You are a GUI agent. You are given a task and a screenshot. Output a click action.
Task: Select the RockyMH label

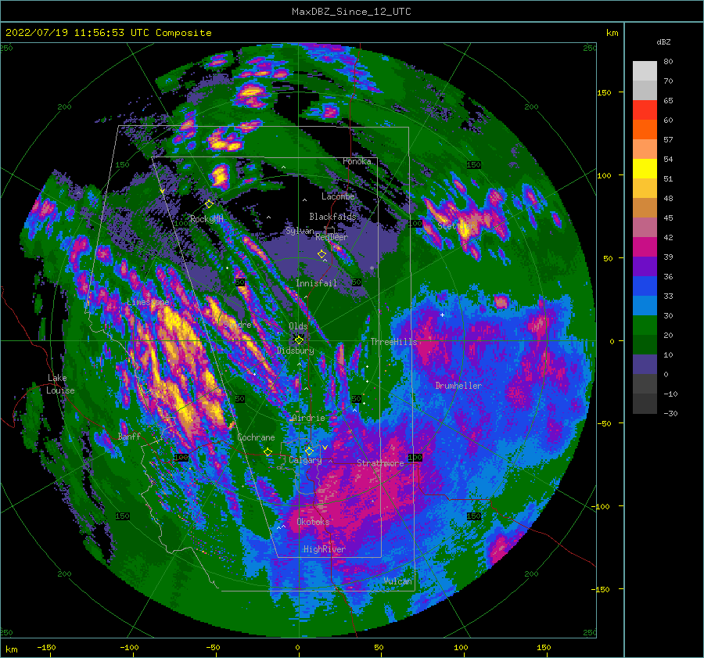(x=207, y=219)
